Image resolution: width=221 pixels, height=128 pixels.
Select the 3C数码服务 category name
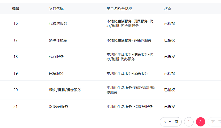pyautogui.click(x=58, y=107)
